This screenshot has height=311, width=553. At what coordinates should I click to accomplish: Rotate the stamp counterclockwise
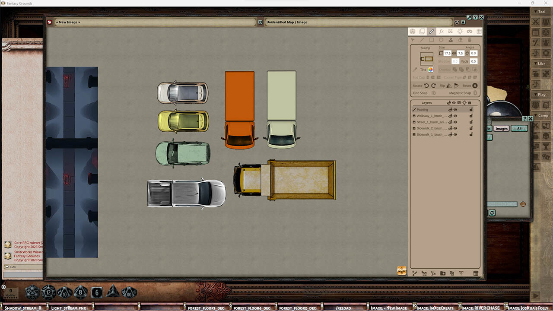[426, 86]
